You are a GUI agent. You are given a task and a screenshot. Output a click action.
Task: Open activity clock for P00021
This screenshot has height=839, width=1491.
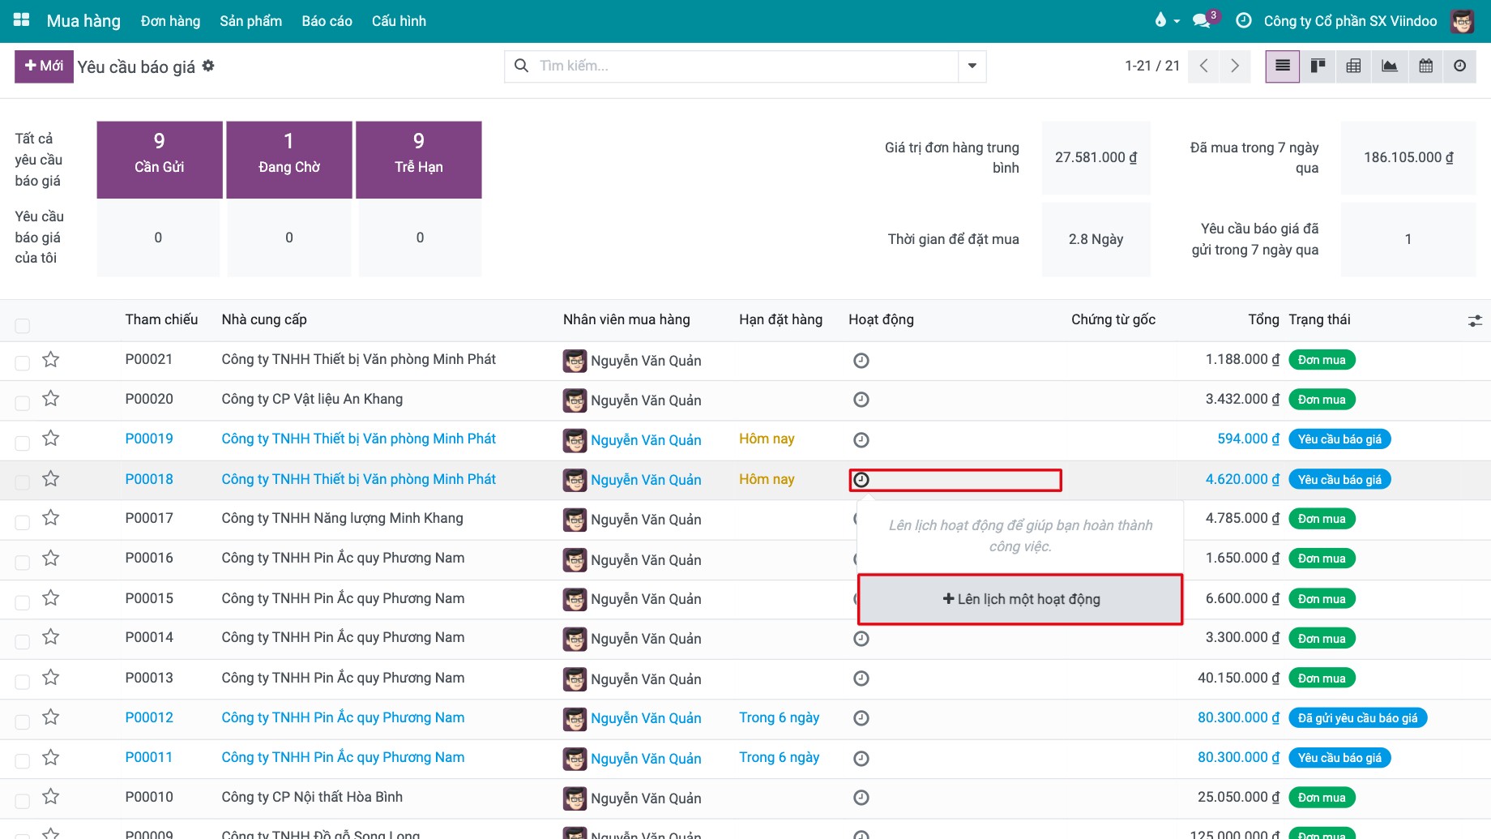(x=861, y=361)
